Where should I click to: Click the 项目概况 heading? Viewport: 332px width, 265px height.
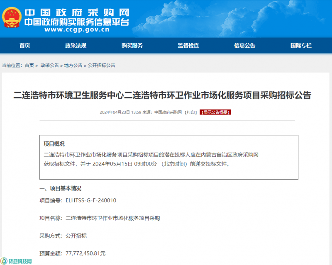[x=54, y=144]
